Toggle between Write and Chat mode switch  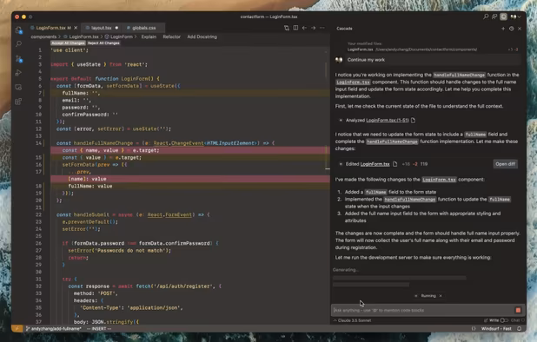coord(504,320)
